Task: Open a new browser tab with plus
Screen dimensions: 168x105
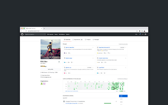Action: click(44, 29)
